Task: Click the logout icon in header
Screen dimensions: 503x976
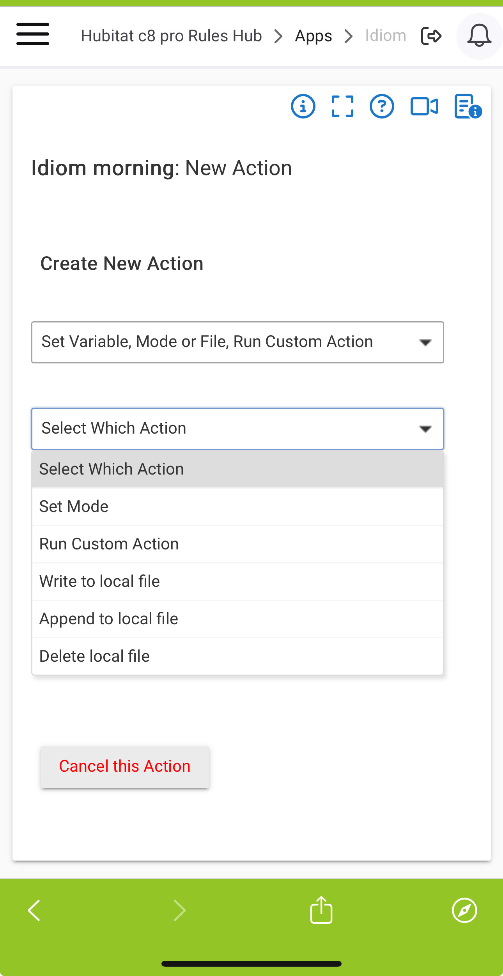Action: (431, 36)
